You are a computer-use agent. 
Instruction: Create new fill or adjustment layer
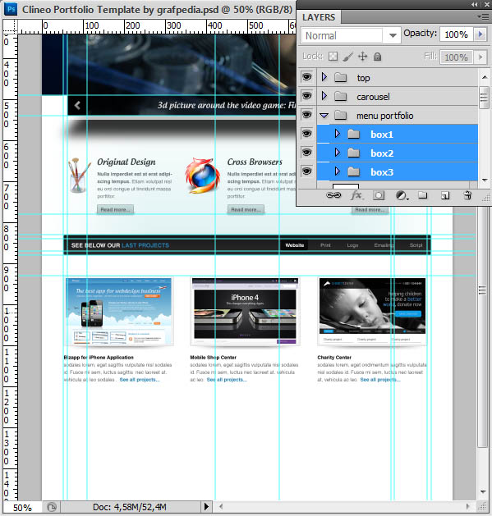pos(402,196)
